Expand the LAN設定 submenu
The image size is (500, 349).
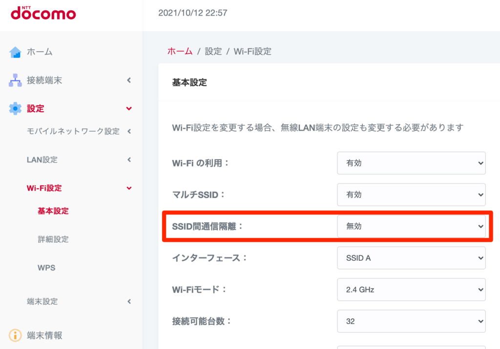pyautogui.click(x=129, y=159)
